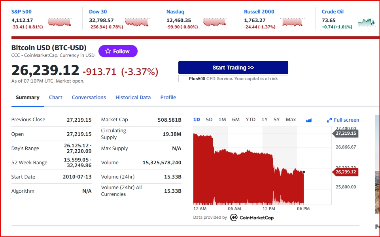This screenshot has width=380, height=237.
Task: Open the Crude Oil mini sparkline chart
Action: tap(369, 22)
